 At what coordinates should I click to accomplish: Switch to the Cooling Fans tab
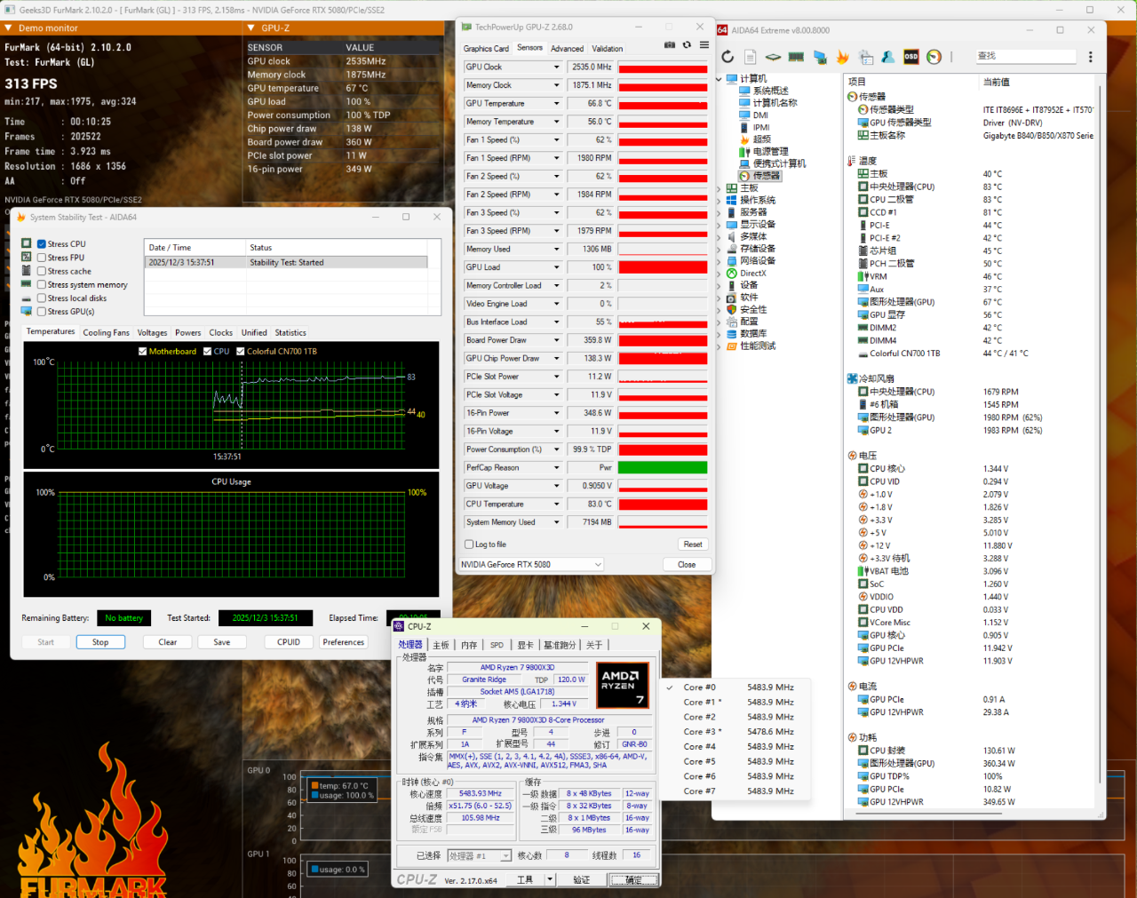tap(106, 333)
